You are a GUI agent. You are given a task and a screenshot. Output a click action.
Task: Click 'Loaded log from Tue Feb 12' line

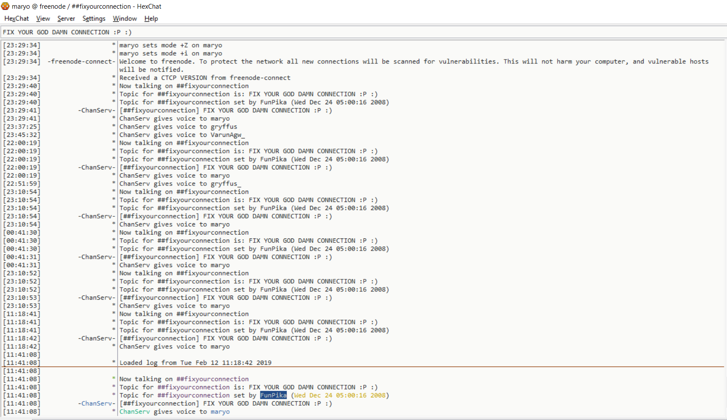pos(196,363)
